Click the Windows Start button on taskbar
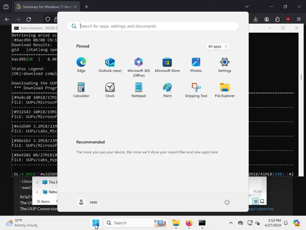 96,223
